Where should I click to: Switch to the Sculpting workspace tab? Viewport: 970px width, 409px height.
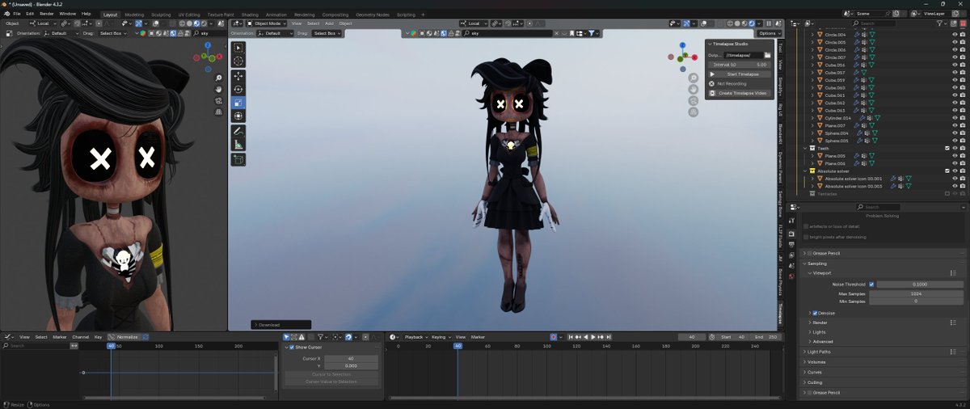tap(161, 15)
